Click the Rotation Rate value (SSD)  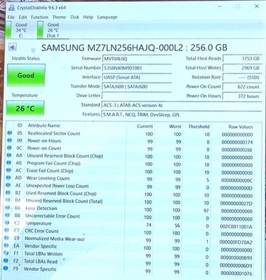[242, 78]
